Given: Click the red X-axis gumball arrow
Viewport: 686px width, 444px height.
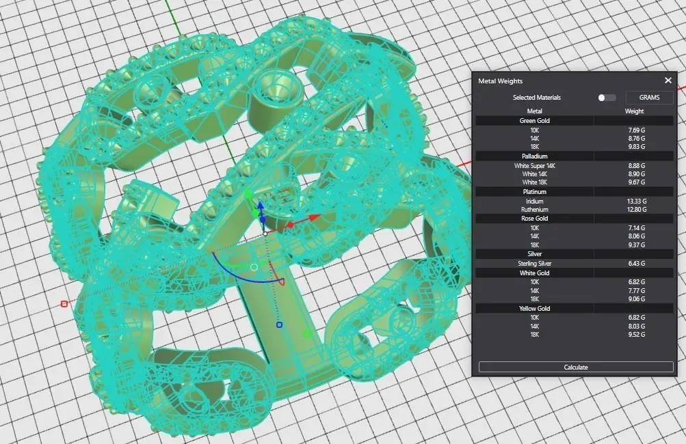Looking at the screenshot, I should (313, 217).
